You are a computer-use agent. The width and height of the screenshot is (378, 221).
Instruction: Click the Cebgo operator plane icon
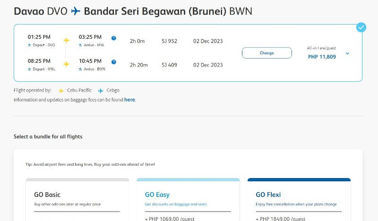coord(101,91)
